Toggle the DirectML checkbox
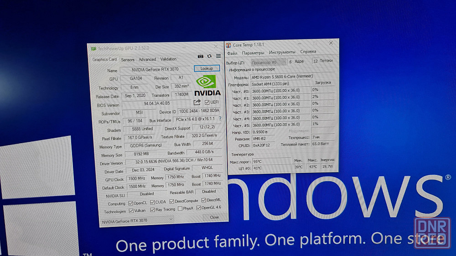 point(204,200)
